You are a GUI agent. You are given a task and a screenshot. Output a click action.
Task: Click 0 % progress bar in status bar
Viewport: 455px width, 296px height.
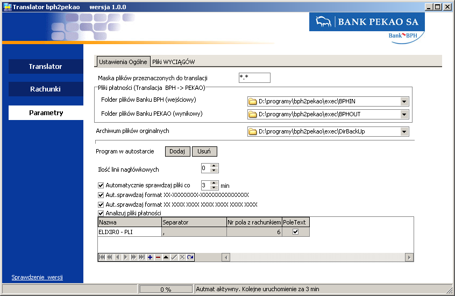[166, 289]
